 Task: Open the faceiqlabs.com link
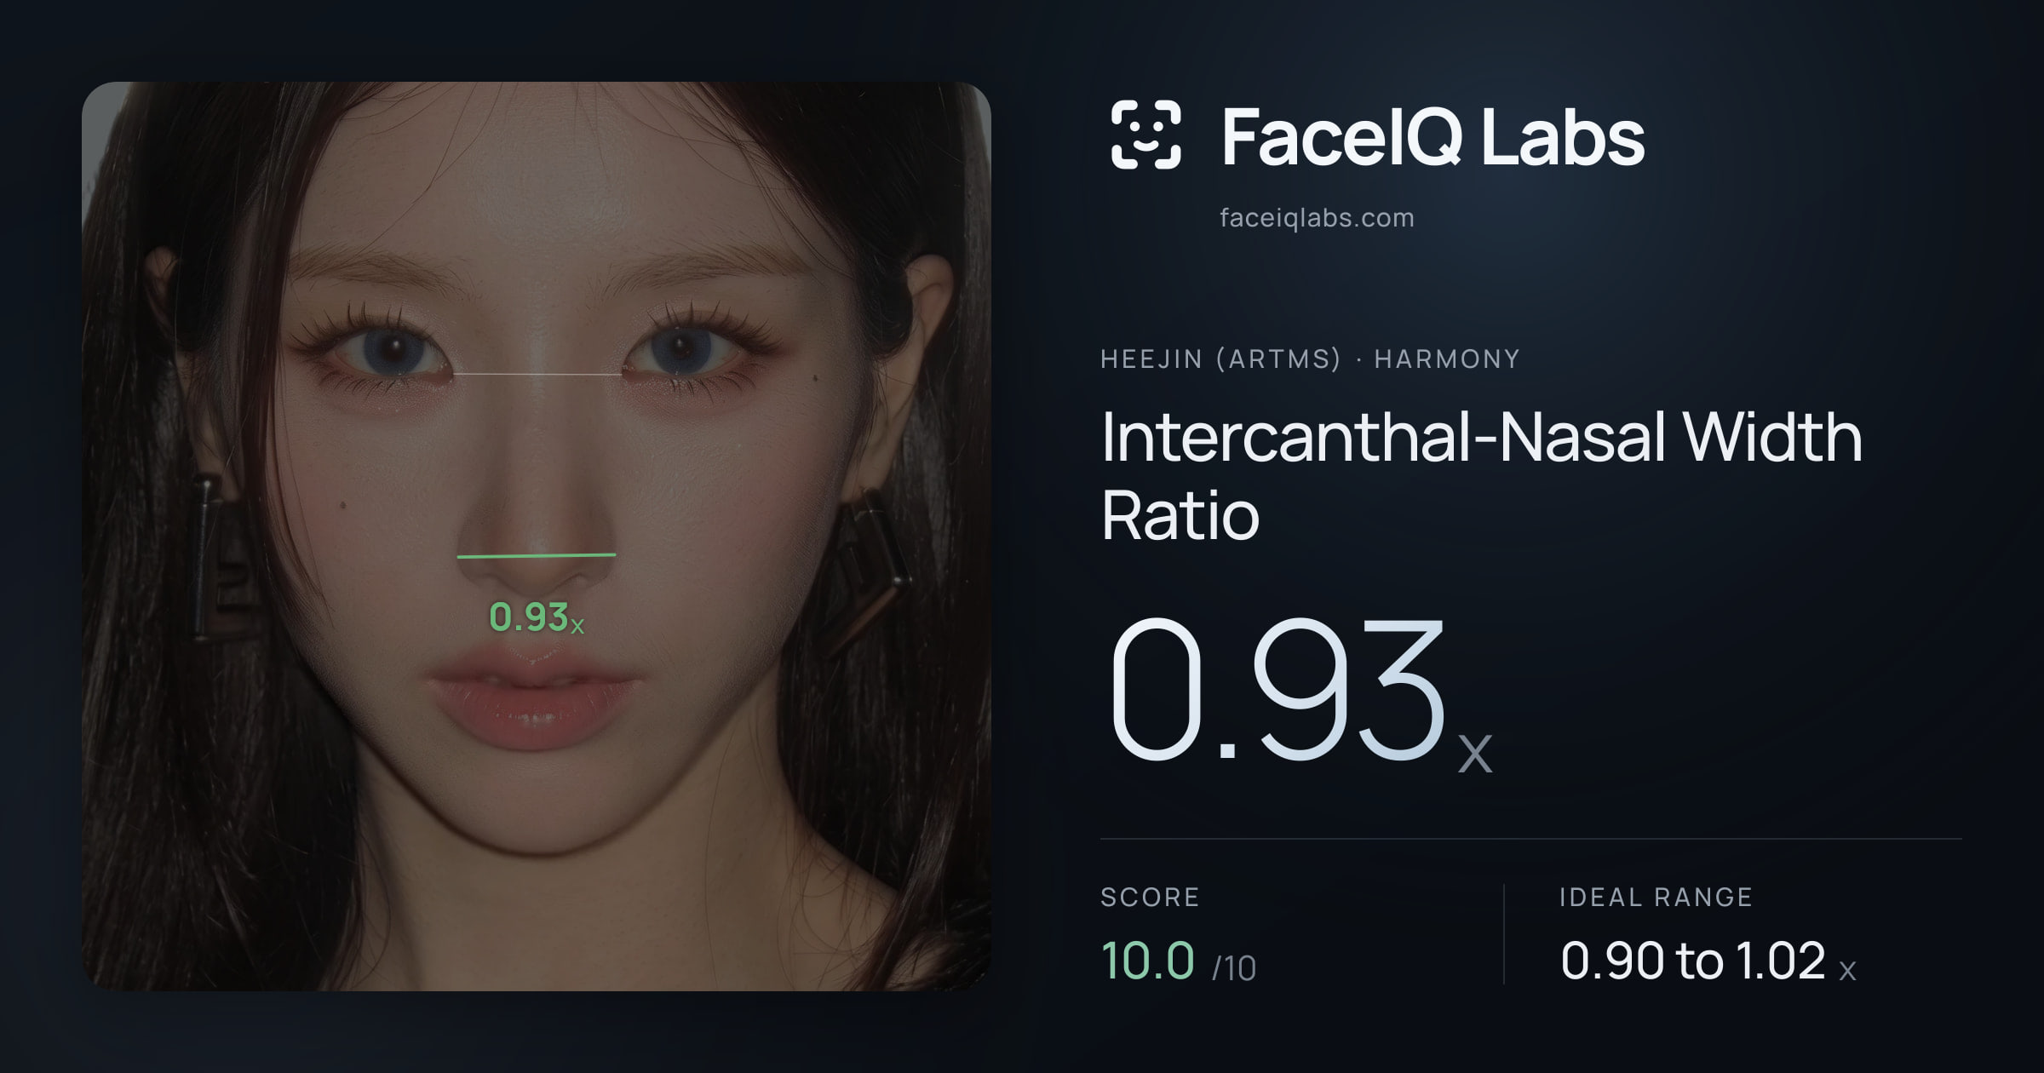click(x=1317, y=218)
